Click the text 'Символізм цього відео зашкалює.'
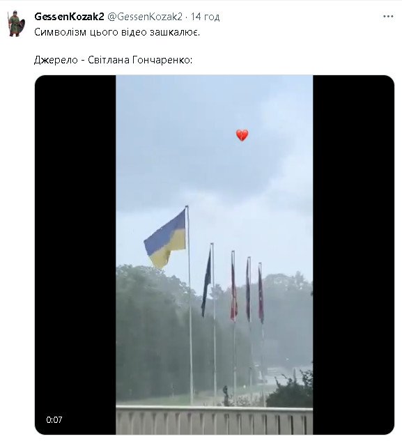The width and height of the screenshot is (402, 441). [x=117, y=32]
